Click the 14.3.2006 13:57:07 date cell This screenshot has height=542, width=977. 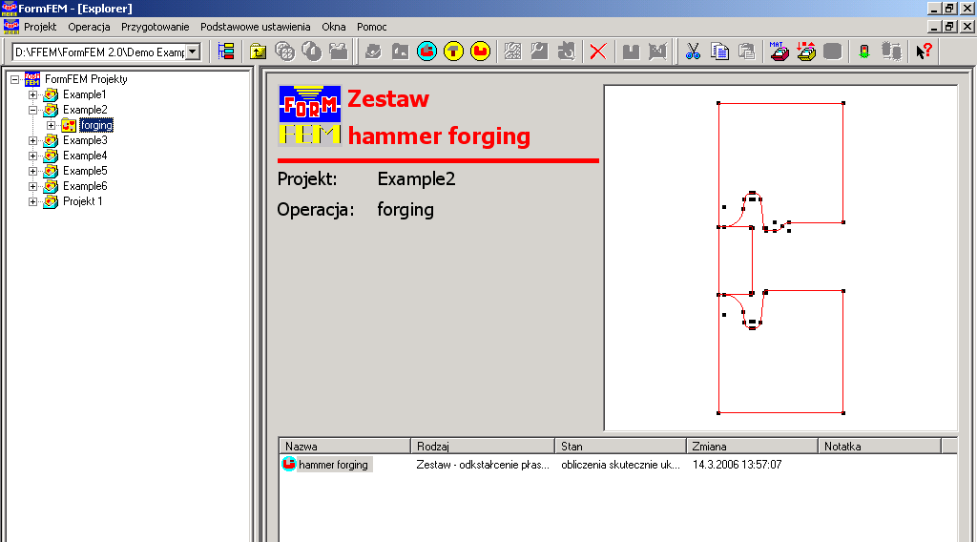tap(738, 464)
